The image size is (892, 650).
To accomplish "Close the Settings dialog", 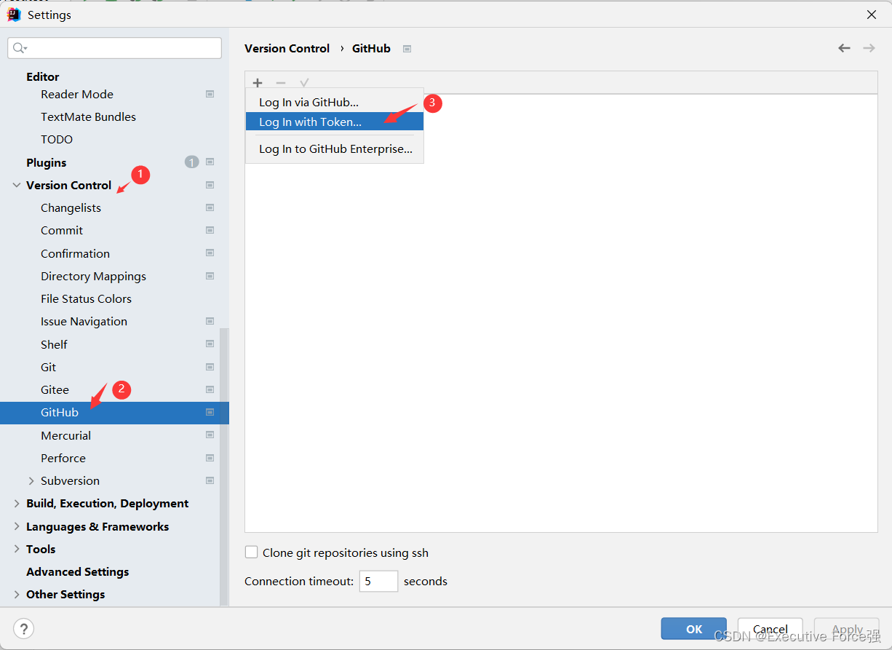I will tap(872, 15).
